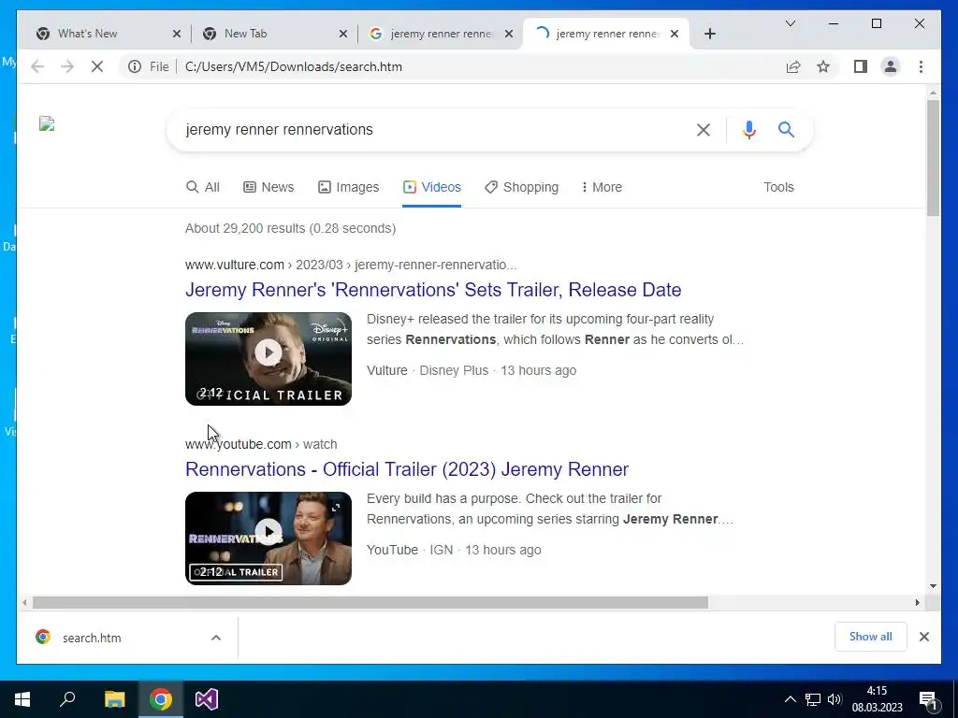Open Visual Studio from taskbar
The height and width of the screenshot is (718, 958).
click(x=207, y=699)
